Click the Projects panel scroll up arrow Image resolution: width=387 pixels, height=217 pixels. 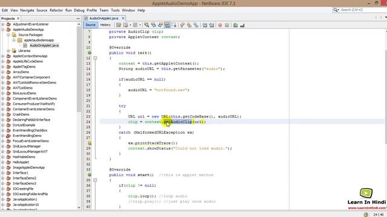coord(79,24)
